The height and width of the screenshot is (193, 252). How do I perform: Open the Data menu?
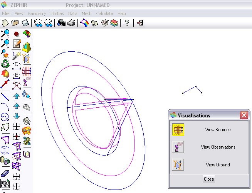click(x=73, y=14)
